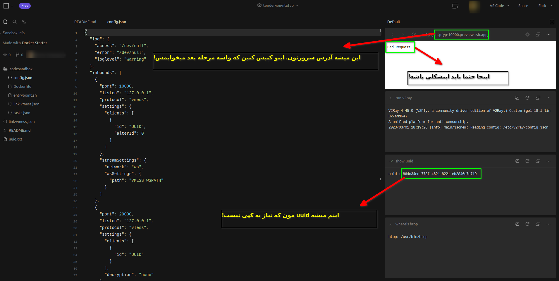Pop out the show-uuid panel

538,161
